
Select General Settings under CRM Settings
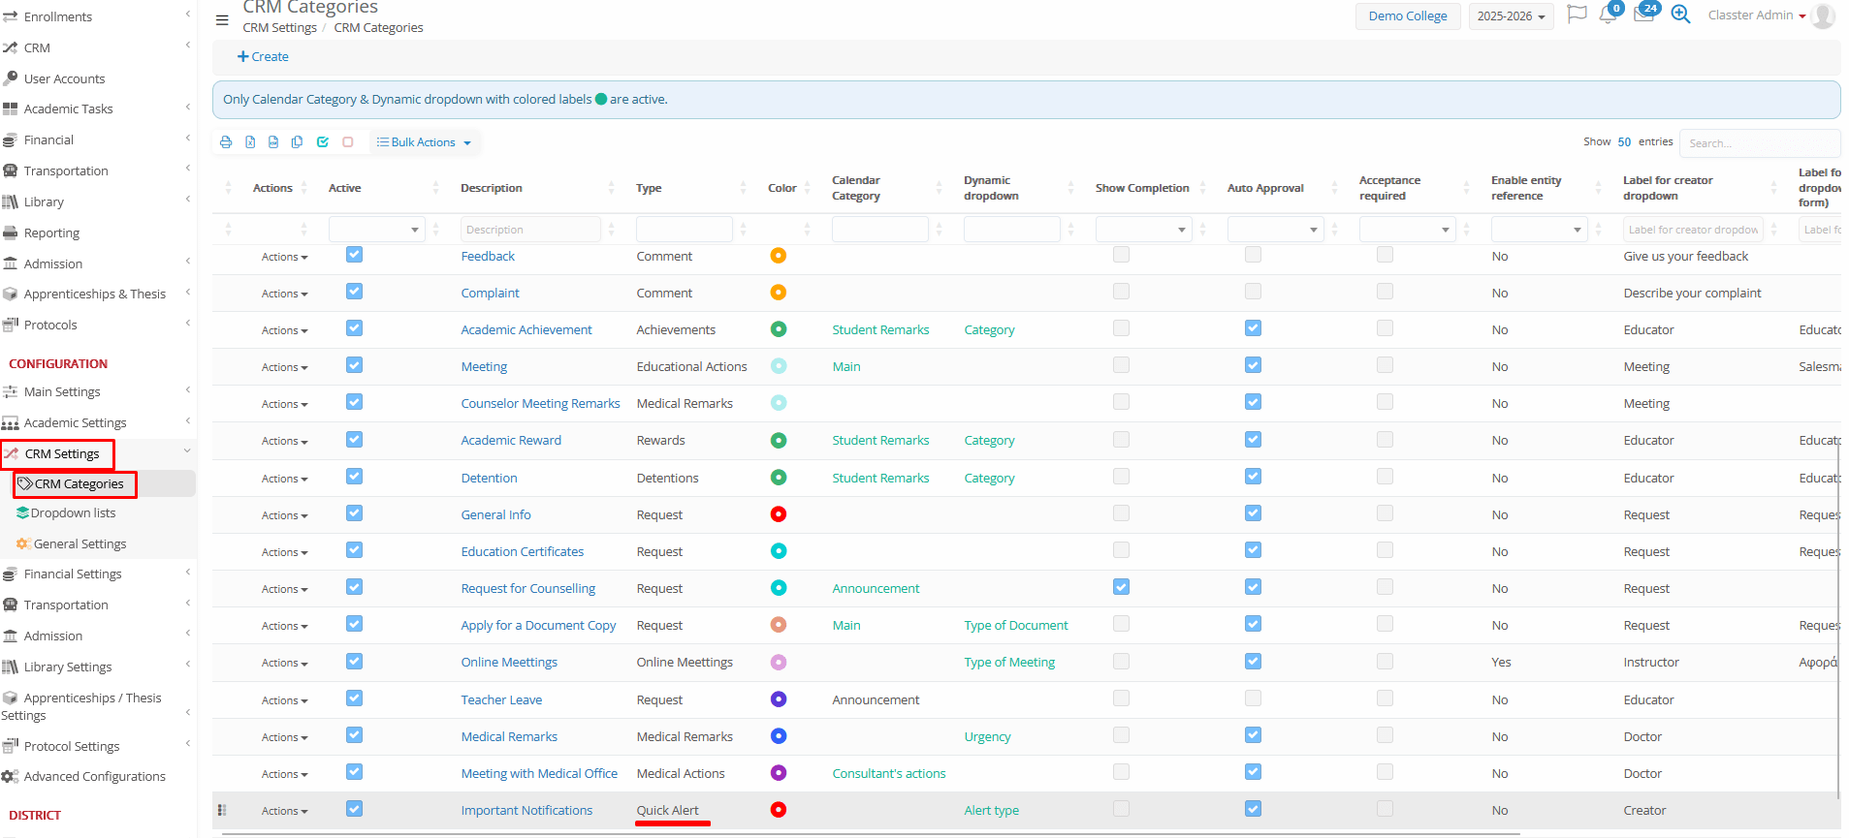(x=80, y=544)
